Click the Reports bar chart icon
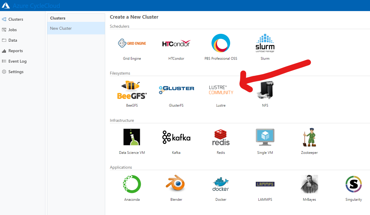This screenshot has width=370, height=215. click(x=4, y=51)
